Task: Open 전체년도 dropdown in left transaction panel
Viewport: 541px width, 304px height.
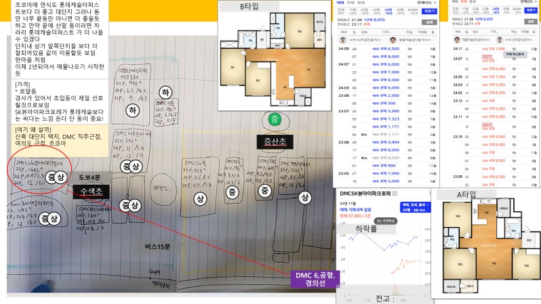Action: coord(427,3)
